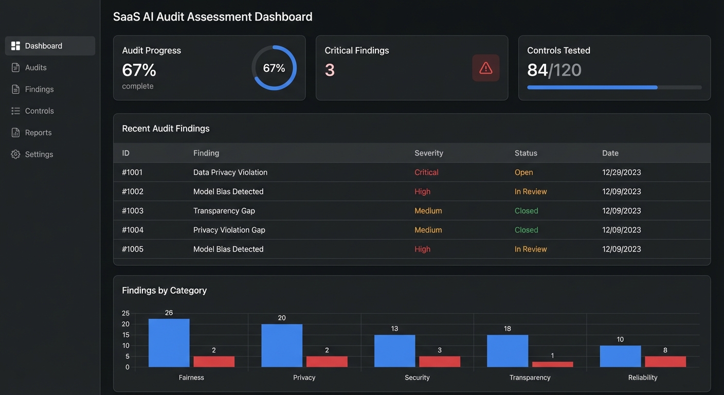Click the Audits document icon
The image size is (724, 395).
tap(15, 67)
